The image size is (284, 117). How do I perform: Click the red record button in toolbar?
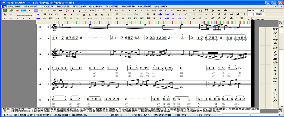(x=17, y=11)
